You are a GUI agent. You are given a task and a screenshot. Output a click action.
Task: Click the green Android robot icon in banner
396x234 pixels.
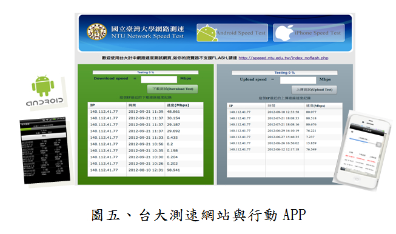click(x=207, y=33)
